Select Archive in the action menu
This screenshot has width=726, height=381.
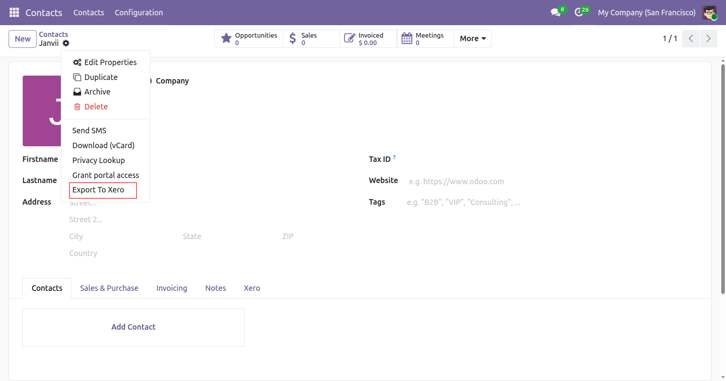[x=106, y=92]
